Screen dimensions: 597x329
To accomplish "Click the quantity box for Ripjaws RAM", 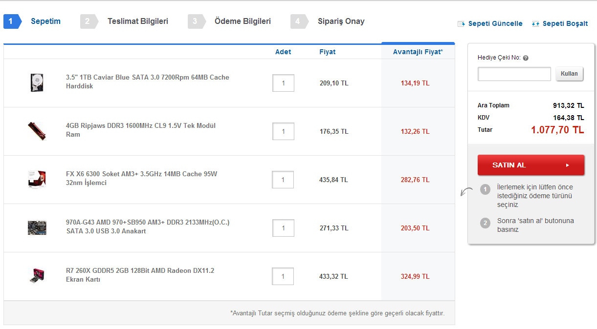I will 283,131.
